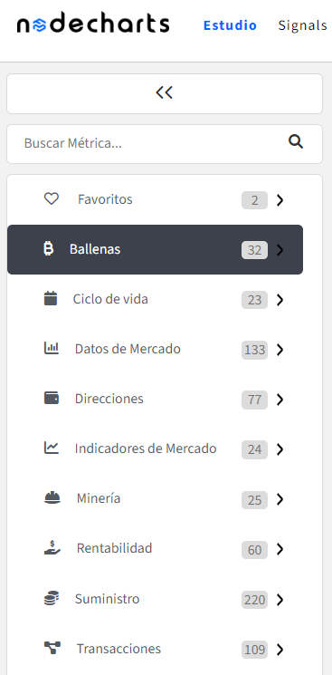Expand Favoritos with its chevron arrow
The image size is (332, 675).
(280, 200)
